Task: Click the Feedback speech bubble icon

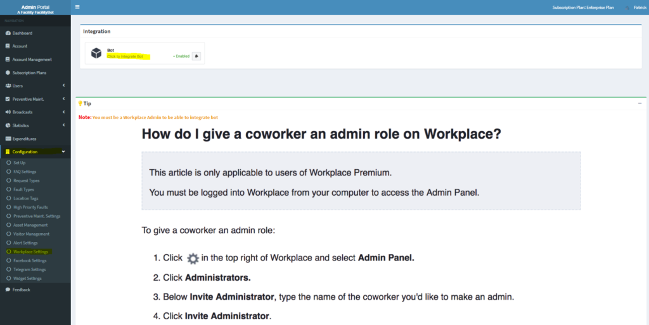Action: pyautogui.click(x=8, y=290)
